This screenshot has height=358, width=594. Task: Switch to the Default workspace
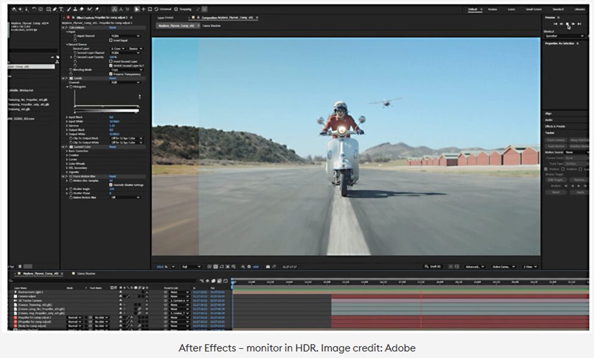click(x=472, y=9)
